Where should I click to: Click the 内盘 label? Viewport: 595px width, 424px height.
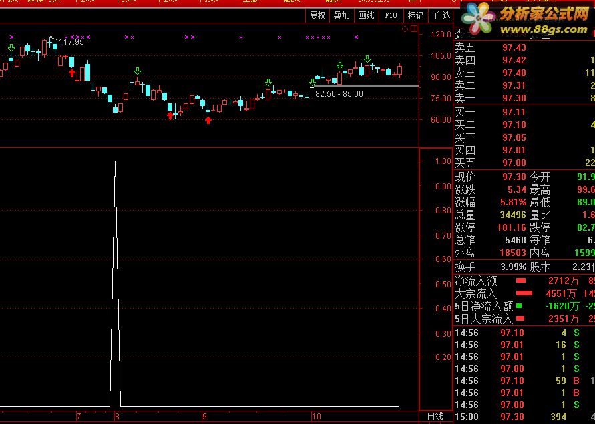click(x=540, y=253)
